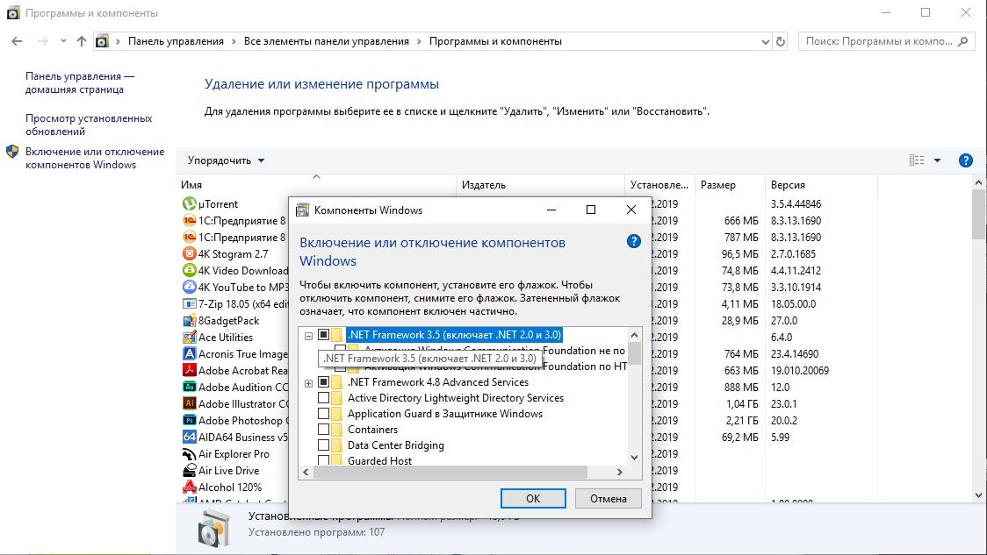Expand chevron after Все элементы панели управления
Screen dimensions: 987x555
[x=419, y=41]
